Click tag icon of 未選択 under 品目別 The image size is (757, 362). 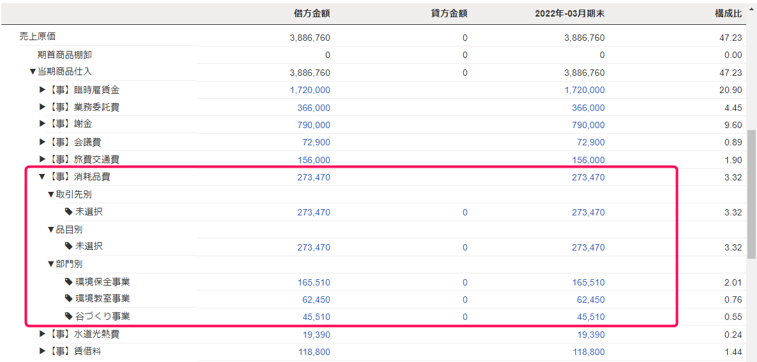pyautogui.click(x=69, y=247)
